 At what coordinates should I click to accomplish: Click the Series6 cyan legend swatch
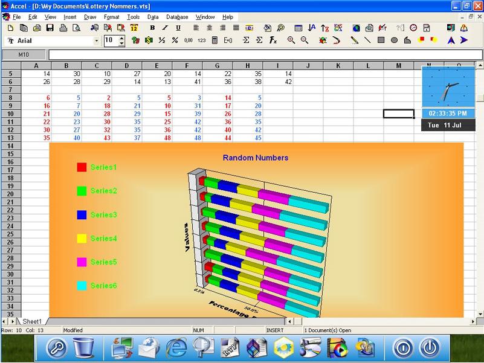tap(82, 286)
